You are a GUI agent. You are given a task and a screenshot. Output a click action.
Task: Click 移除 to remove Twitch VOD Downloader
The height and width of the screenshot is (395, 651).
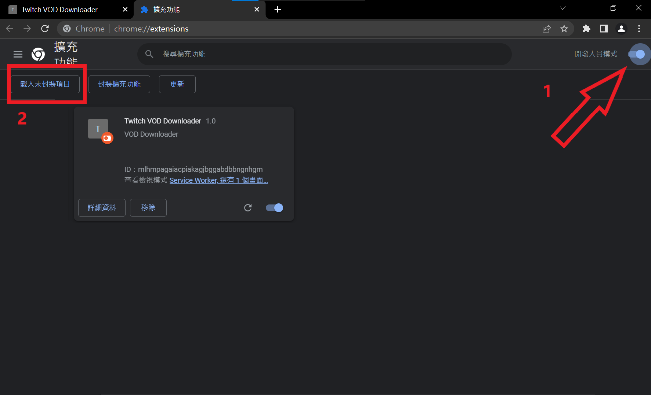148,208
